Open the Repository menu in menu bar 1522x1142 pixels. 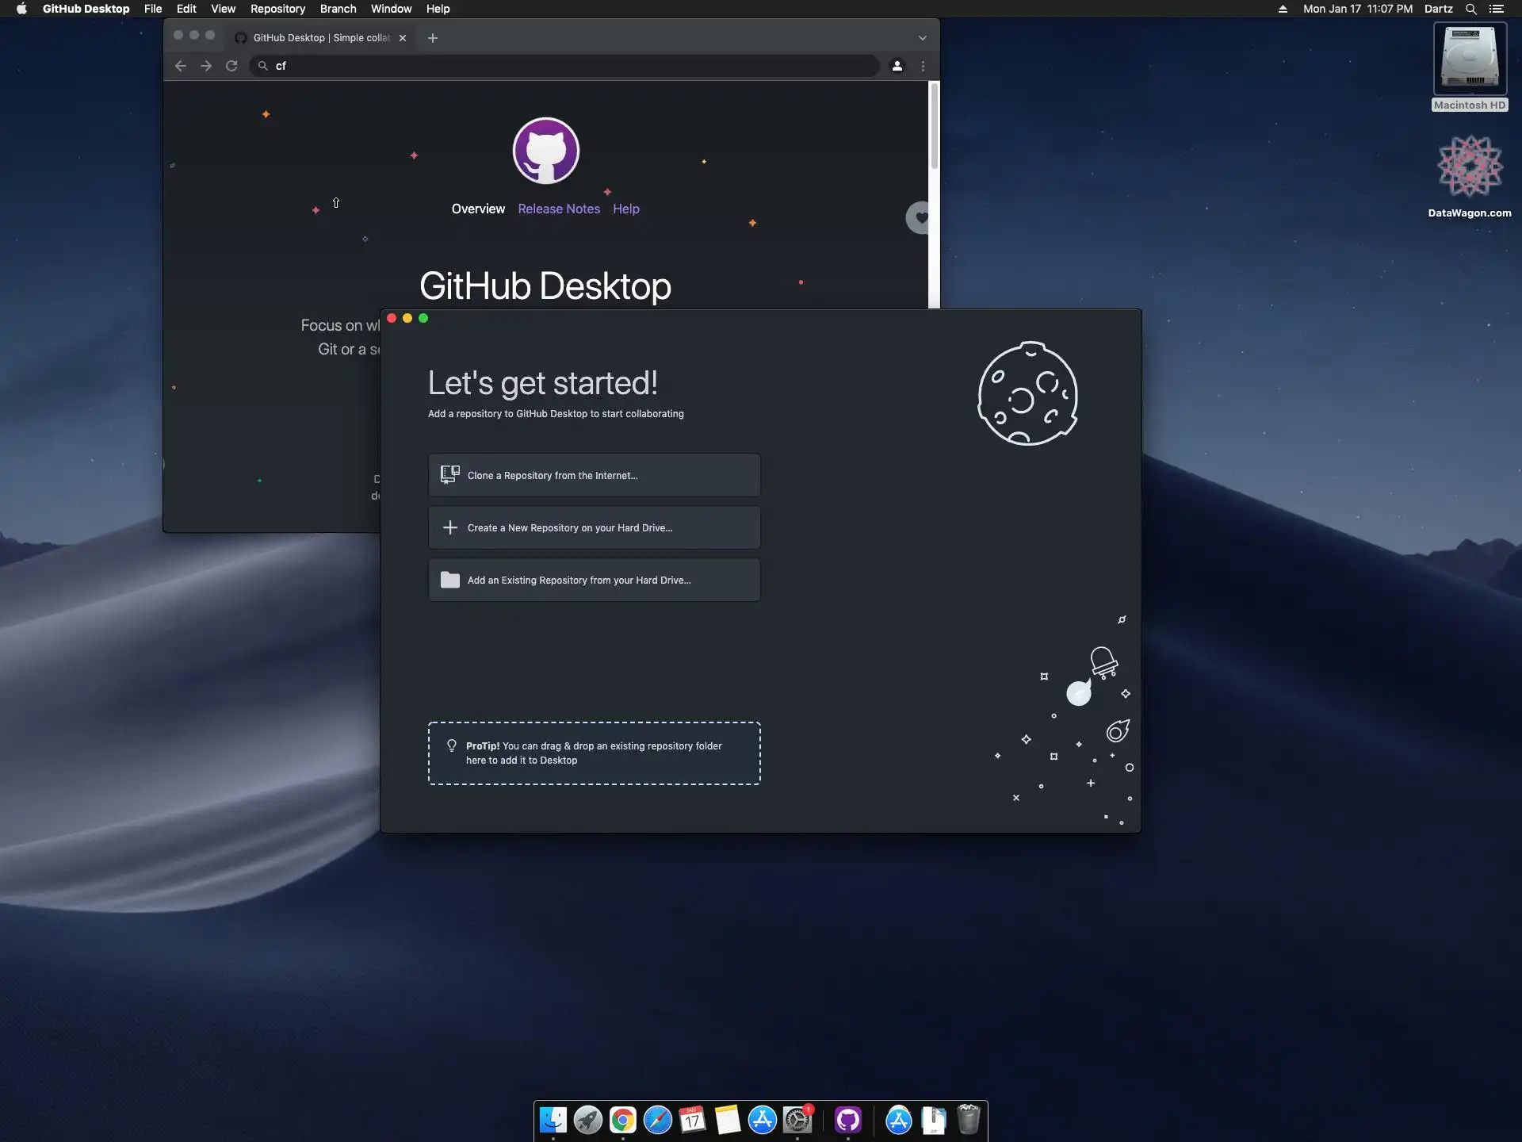pyautogui.click(x=277, y=9)
